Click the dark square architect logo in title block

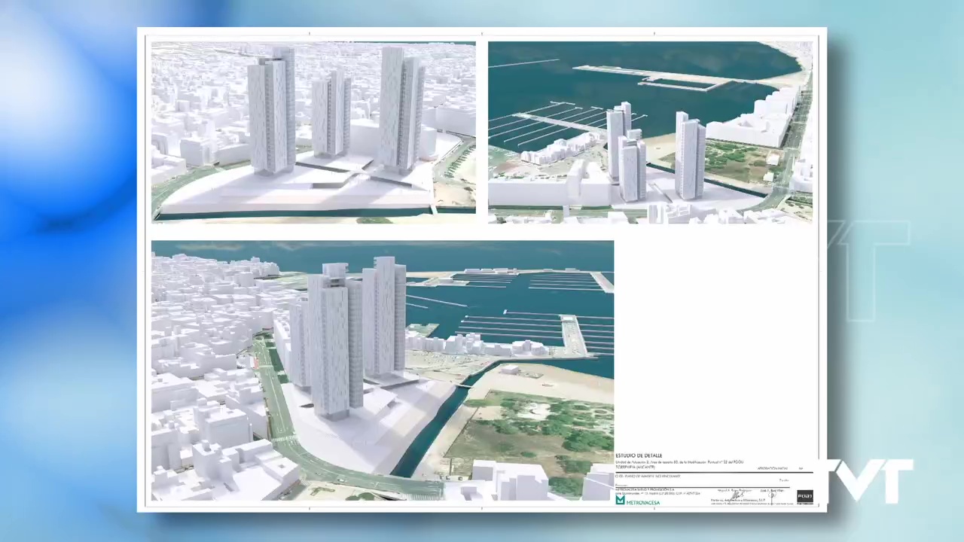pyautogui.click(x=804, y=497)
